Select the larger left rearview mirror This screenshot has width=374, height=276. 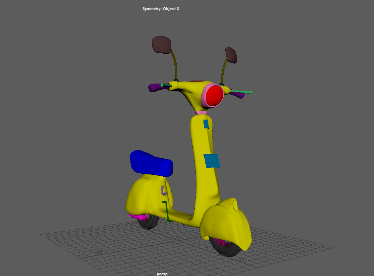(x=161, y=44)
